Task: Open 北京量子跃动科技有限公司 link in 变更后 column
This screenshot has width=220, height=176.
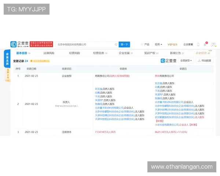Action: coord(169,102)
